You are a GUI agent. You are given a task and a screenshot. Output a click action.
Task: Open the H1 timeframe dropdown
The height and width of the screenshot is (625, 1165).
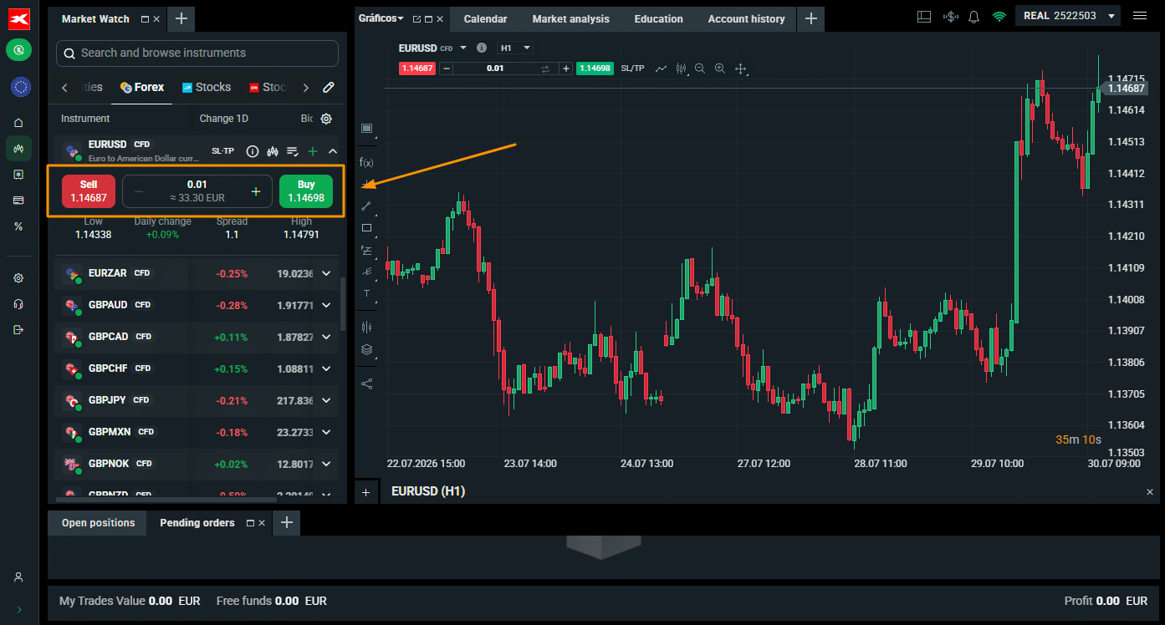click(515, 48)
